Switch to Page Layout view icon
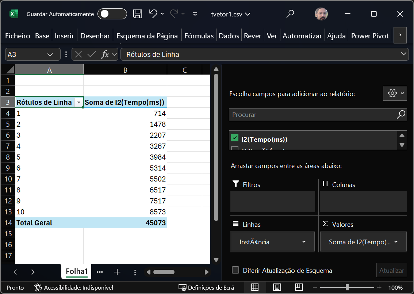The height and width of the screenshot is (294, 414). tap(277, 287)
